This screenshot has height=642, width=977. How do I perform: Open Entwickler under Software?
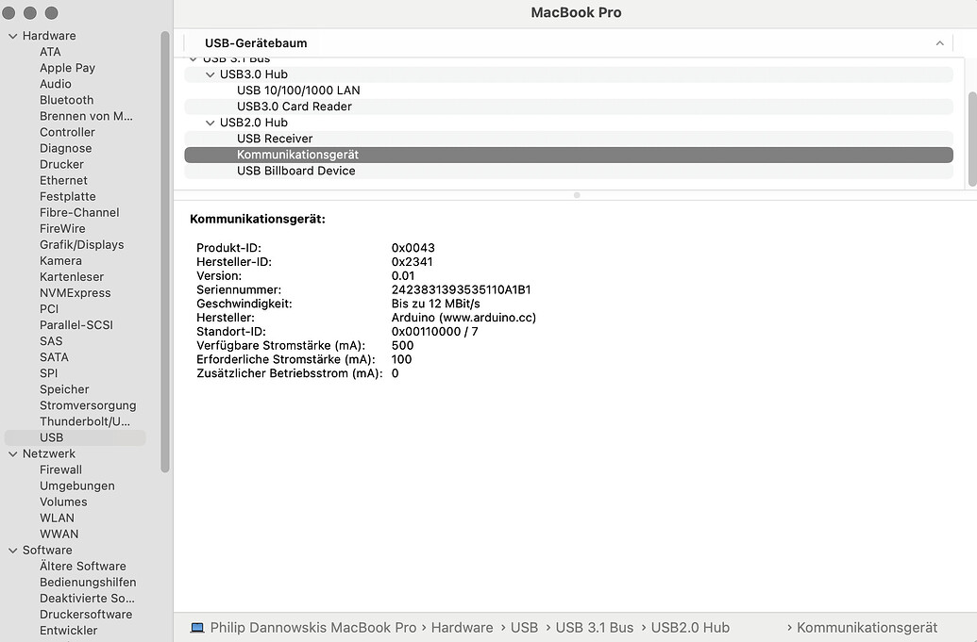(70, 630)
